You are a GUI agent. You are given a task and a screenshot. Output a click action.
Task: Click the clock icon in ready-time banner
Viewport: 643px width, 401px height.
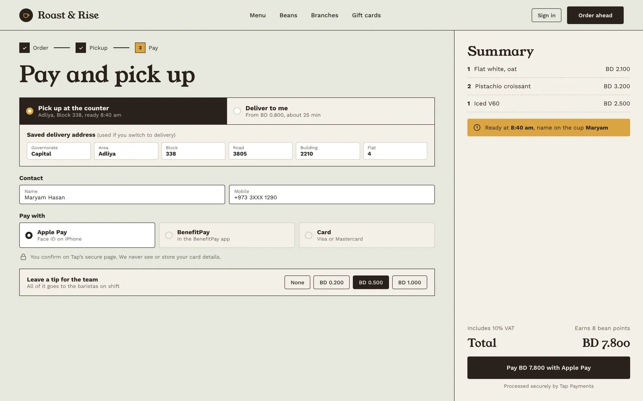coord(477,128)
